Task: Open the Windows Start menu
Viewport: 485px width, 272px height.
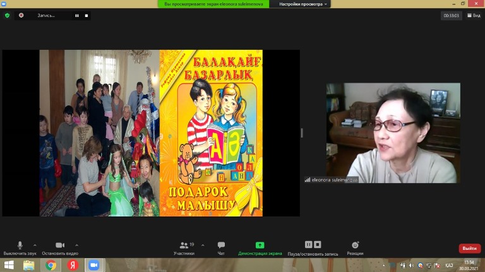Action: coord(9,265)
